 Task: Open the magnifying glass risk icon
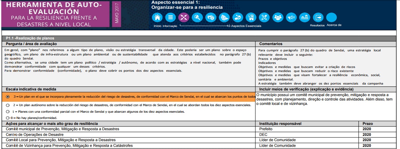[197, 17]
